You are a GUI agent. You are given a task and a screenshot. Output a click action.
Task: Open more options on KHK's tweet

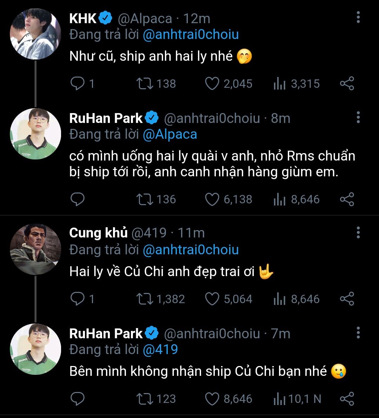358,17
